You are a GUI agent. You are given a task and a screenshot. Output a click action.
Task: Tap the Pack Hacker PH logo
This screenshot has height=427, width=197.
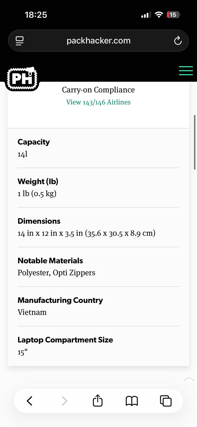[22, 79]
